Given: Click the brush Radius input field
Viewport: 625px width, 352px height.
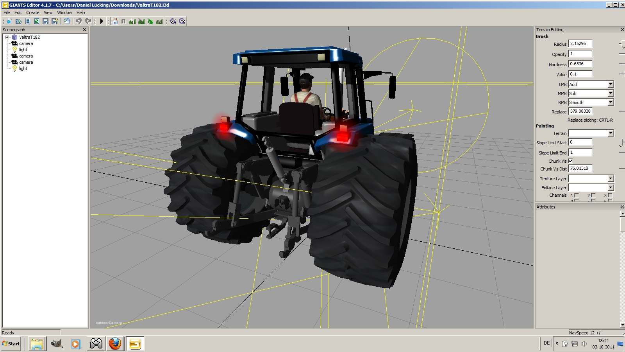Looking at the screenshot, I should [x=580, y=44].
